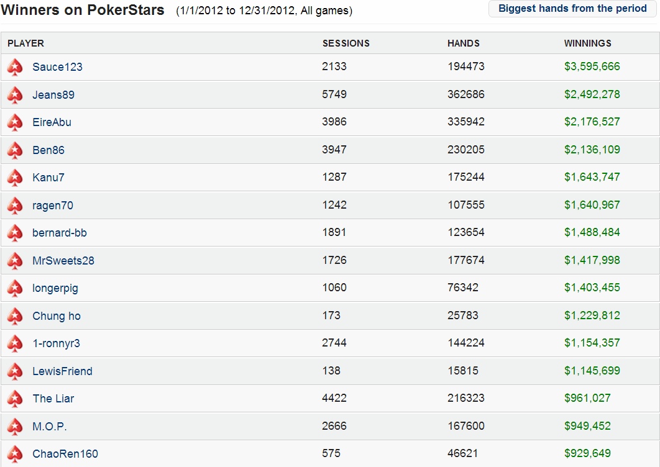Open player profile Jeans89
The width and height of the screenshot is (660, 467).
[x=53, y=94]
